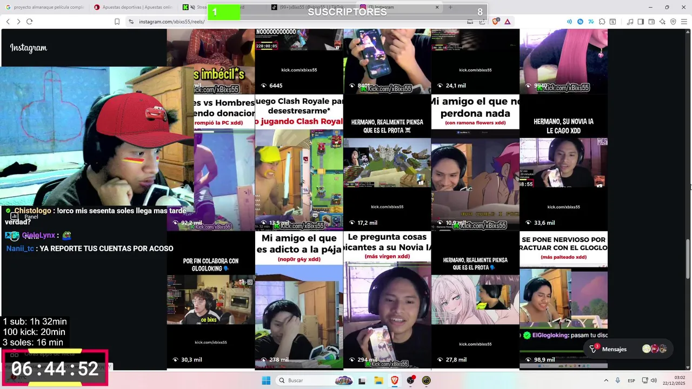Open reel with 27,8 mil views
The image size is (692, 389).
point(475,300)
